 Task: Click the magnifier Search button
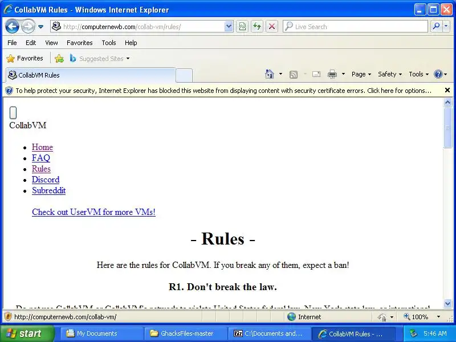[x=435, y=26]
